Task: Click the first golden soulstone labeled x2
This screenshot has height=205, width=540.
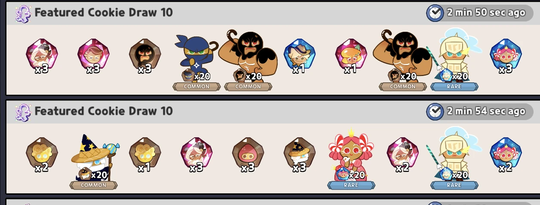Action: click(x=42, y=155)
